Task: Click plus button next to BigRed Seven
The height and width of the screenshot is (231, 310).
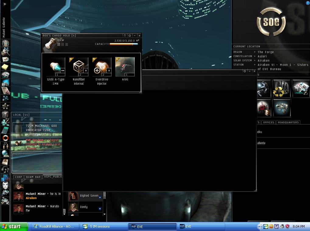Action: click(100, 198)
